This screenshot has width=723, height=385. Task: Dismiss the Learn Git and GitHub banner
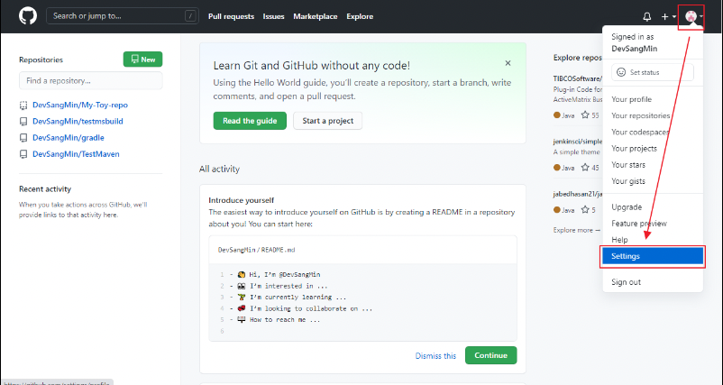(508, 63)
